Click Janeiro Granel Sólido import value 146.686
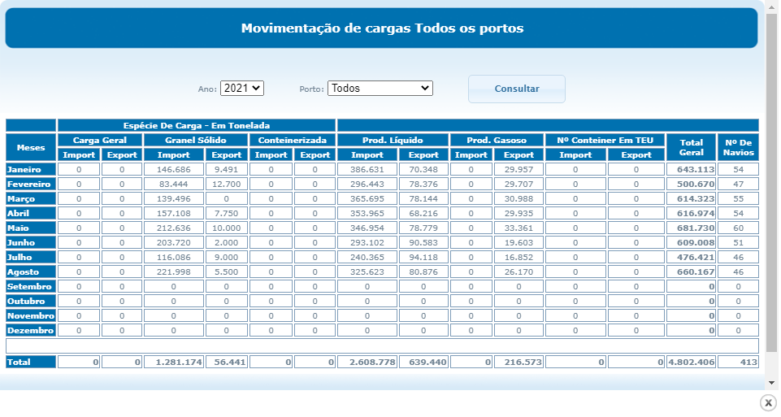Screen dimensions: 781x417 pyautogui.click(x=174, y=169)
